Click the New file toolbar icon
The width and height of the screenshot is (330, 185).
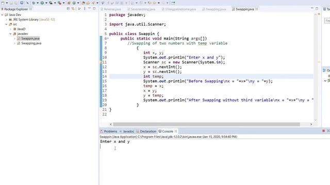[3, 3]
